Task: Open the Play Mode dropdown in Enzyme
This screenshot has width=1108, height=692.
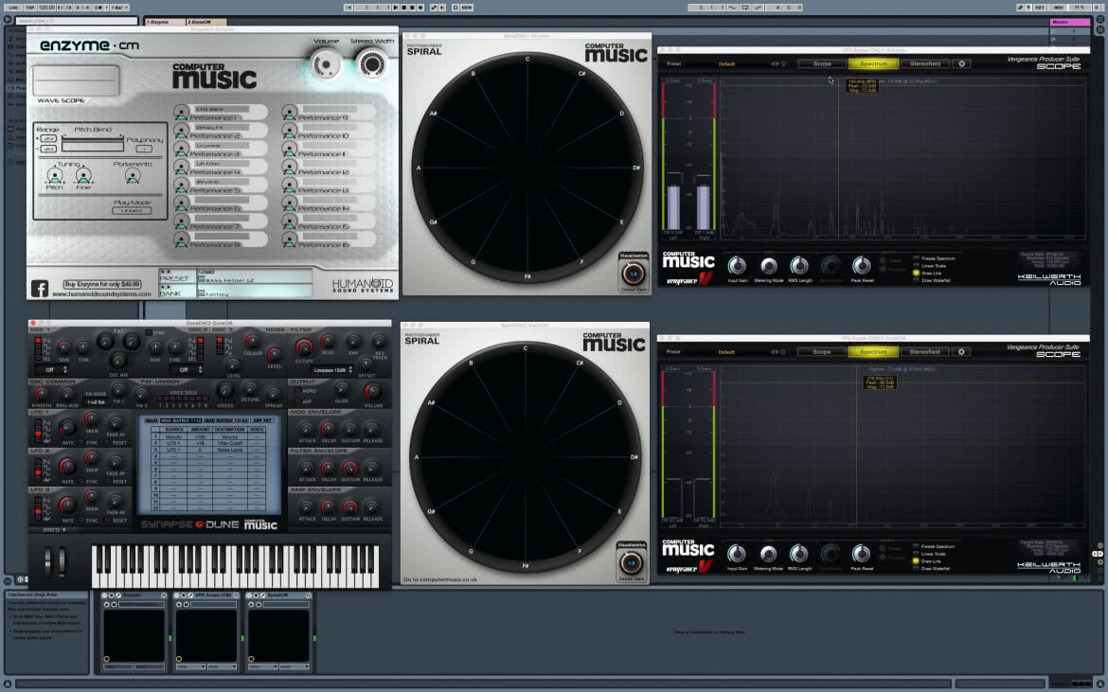Action: coord(133,210)
